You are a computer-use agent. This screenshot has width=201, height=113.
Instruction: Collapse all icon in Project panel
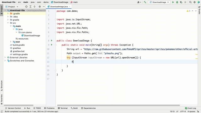coord(35,7)
